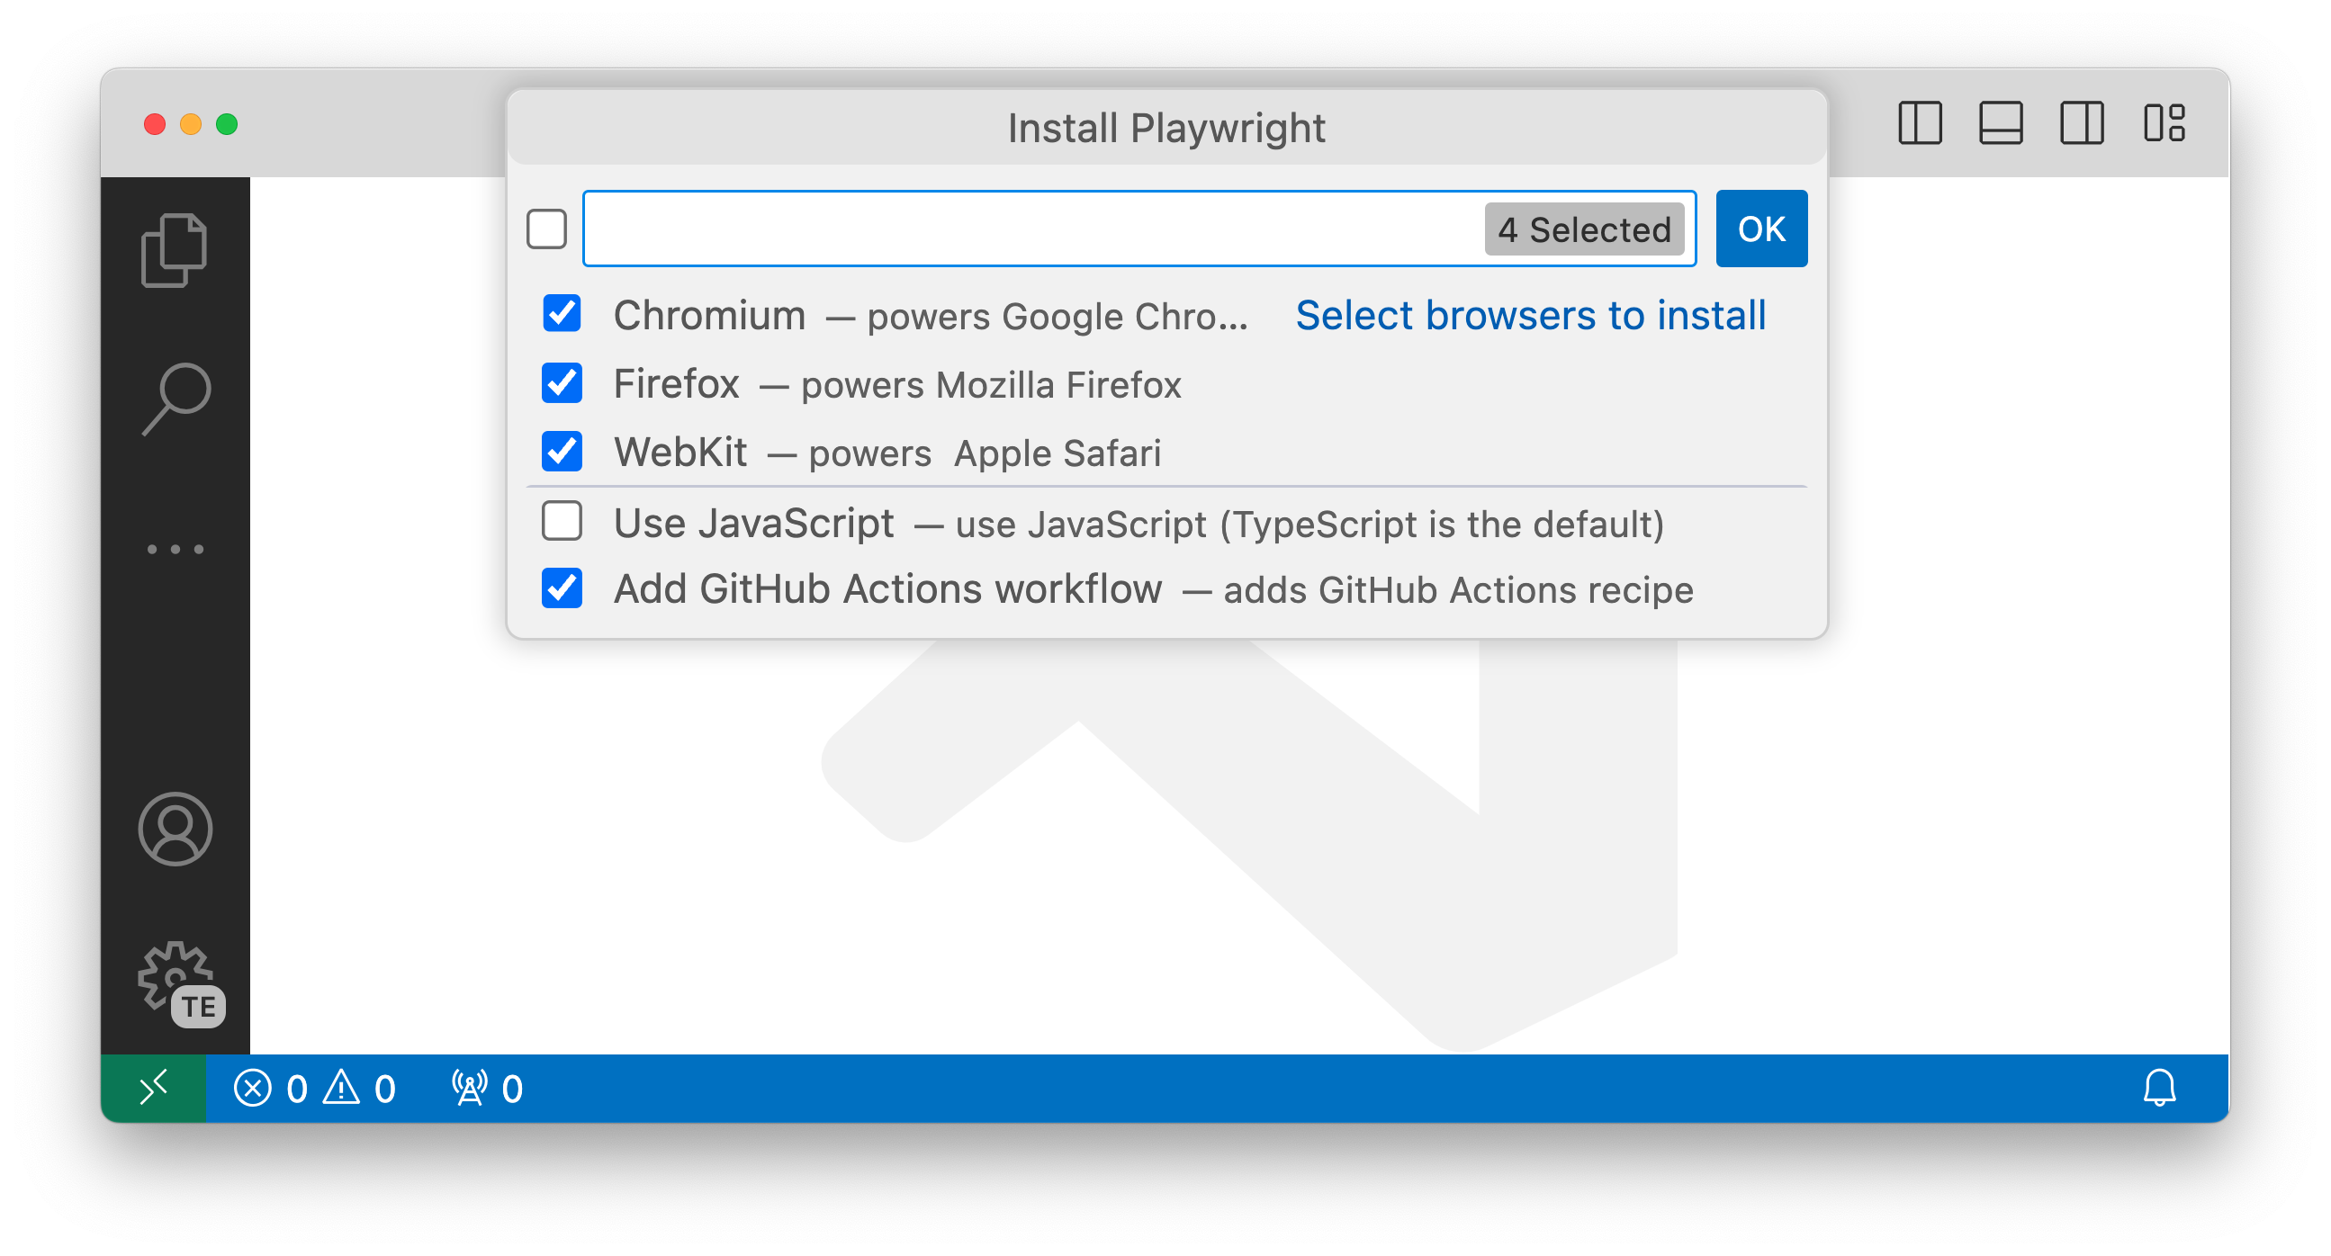Screen dimensions: 2331x1256
Task: Open the Accounts menu icon
Action: 175,829
